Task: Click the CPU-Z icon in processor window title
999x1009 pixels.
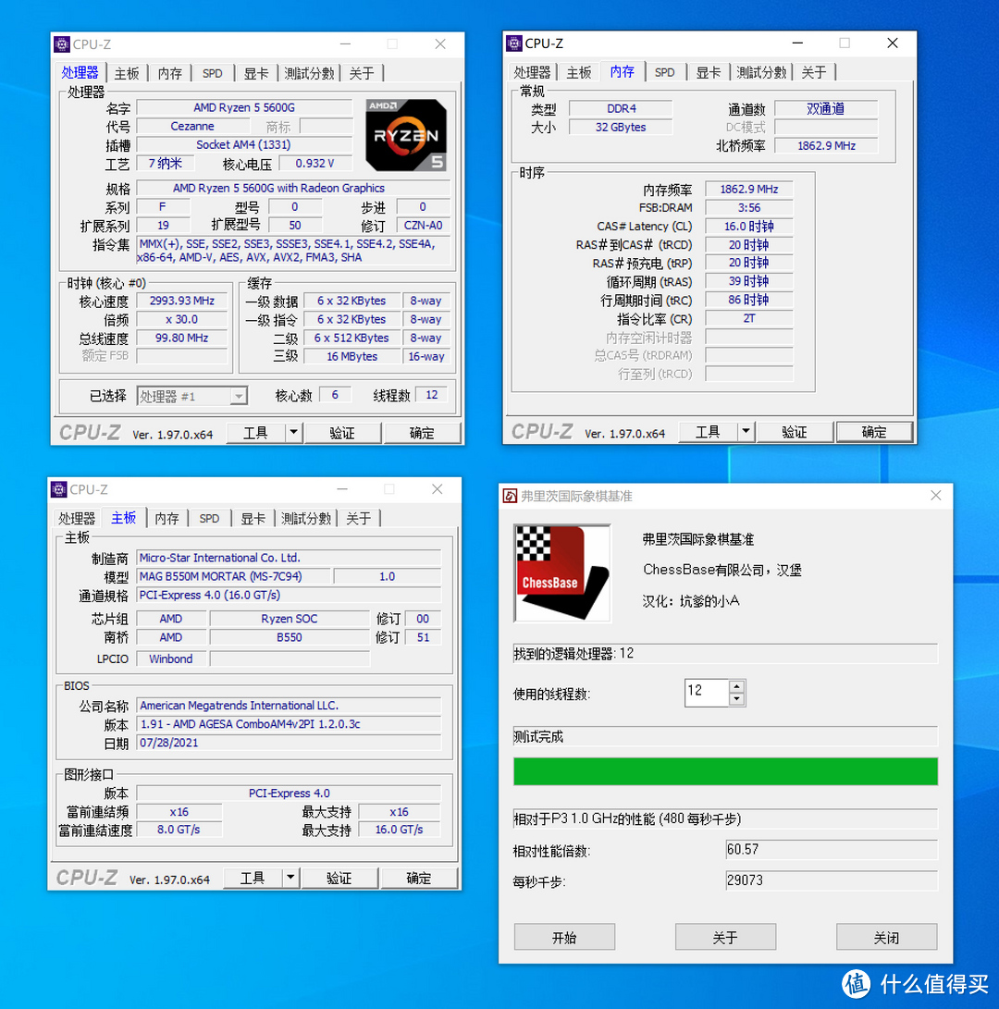Action: coord(62,43)
